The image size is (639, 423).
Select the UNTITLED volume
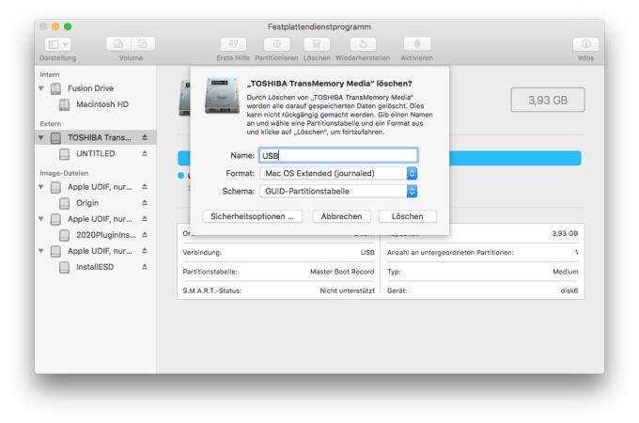pyautogui.click(x=96, y=153)
